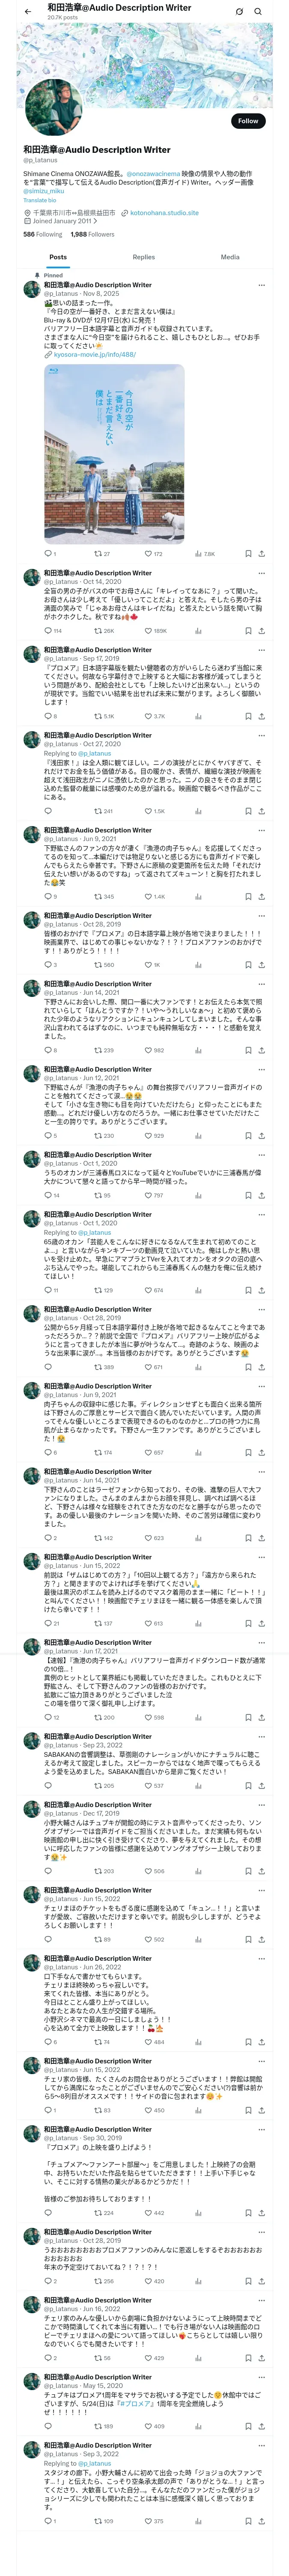This screenshot has width=289, height=2576.
Task: Click Translate bio
Action: 40,200
